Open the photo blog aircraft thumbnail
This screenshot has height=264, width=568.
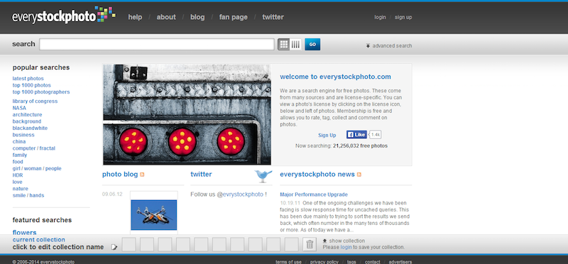(154, 215)
